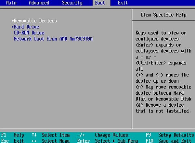Click the F9 key legend
The image size is (195, 143).
click(148, 135)
